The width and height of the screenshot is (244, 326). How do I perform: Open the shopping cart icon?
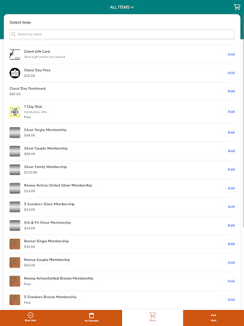(x=237, y=7)
